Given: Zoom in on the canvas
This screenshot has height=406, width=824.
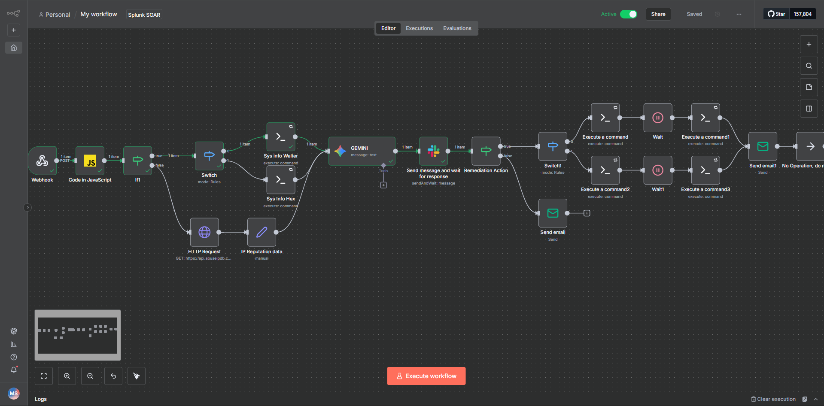Looking at the screenshot, I should coord(67,376).
